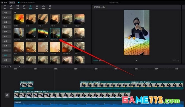Preview the 丁达尔光线 effect thumbnail
Viewport: 185px width, 107px height.
(x=79, y=33)
